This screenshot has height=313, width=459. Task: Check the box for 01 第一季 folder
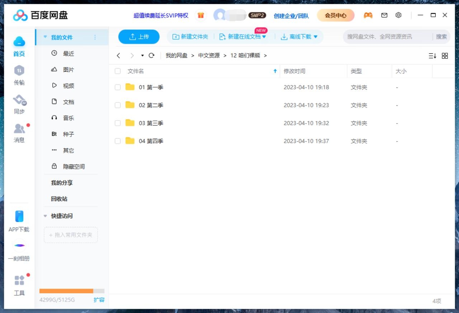pyautogui.click(x=118, y=87)
